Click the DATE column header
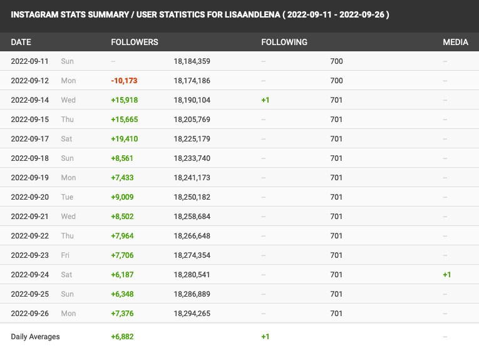Viewport: 479px width, 353px height. pos(21,42)
